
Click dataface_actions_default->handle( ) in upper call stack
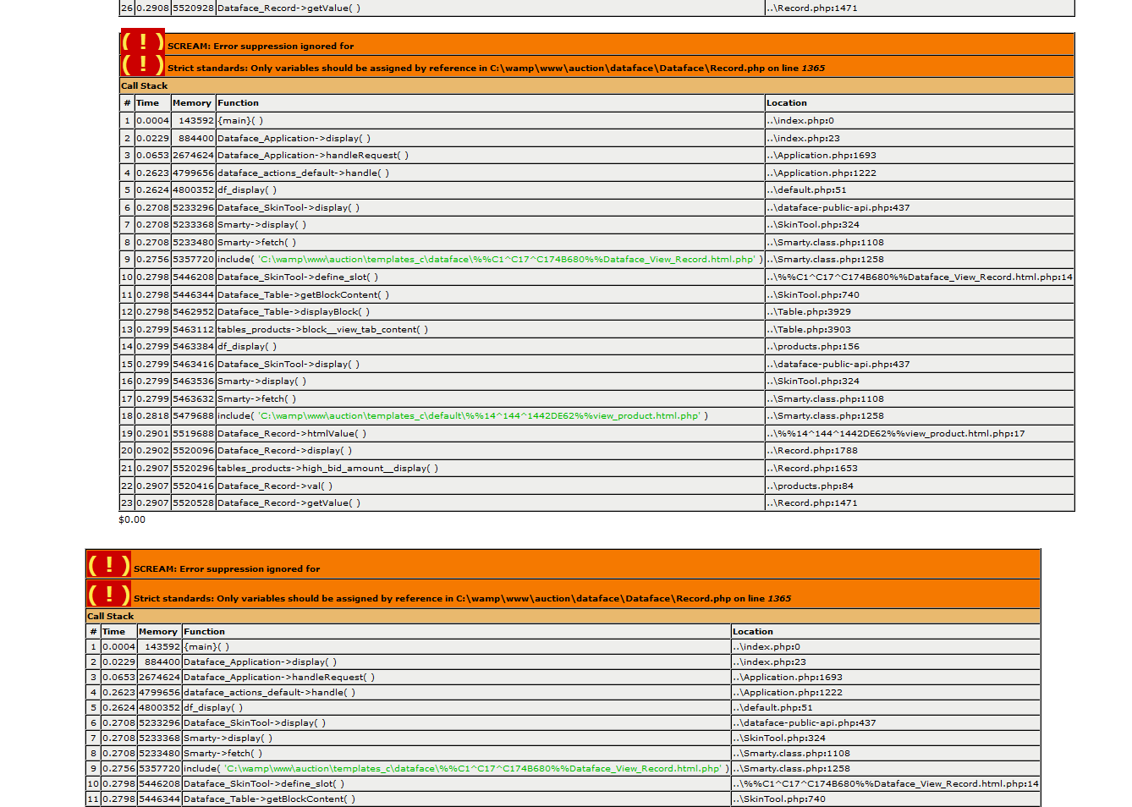click(304, 173)
